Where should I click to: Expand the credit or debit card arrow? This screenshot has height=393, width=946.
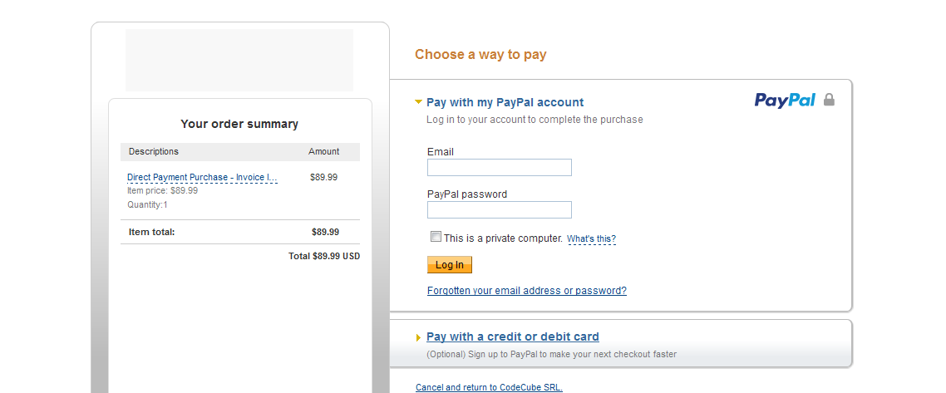(419, 337)
